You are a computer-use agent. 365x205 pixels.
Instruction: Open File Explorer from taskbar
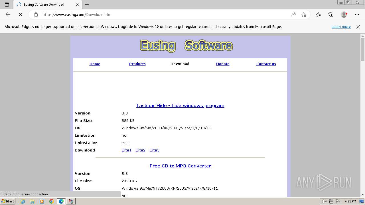pos(32,201)
